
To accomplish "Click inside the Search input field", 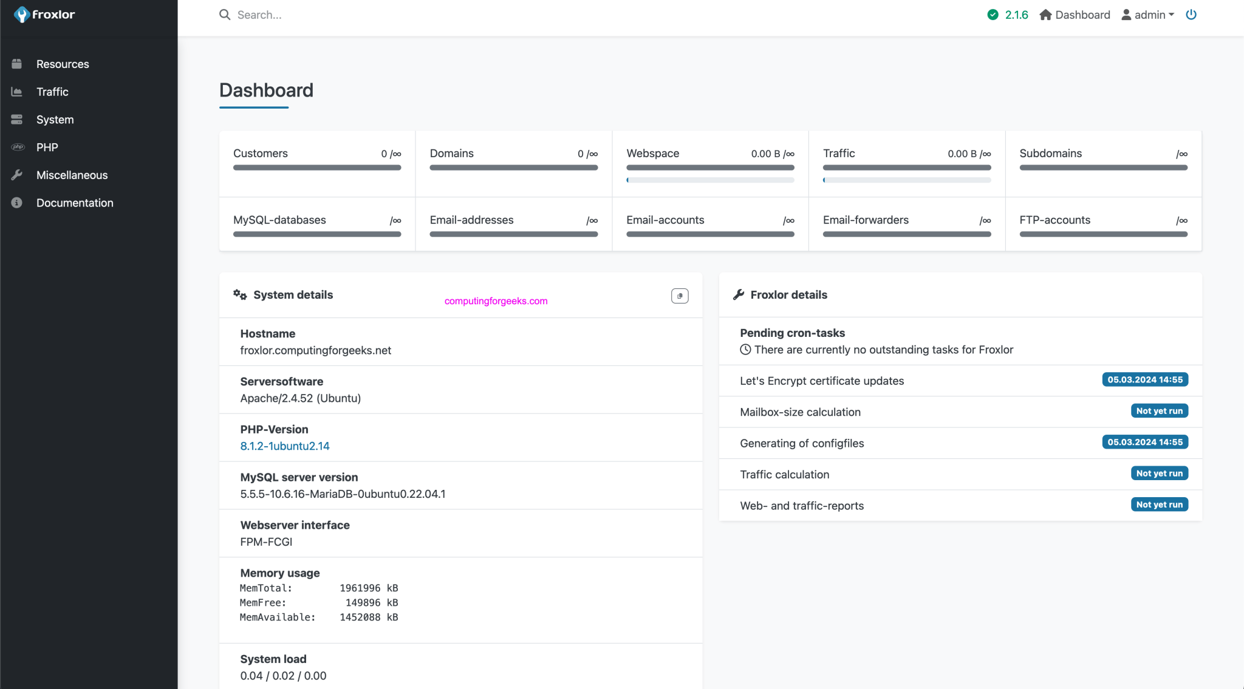I will [x=304, y=15].
